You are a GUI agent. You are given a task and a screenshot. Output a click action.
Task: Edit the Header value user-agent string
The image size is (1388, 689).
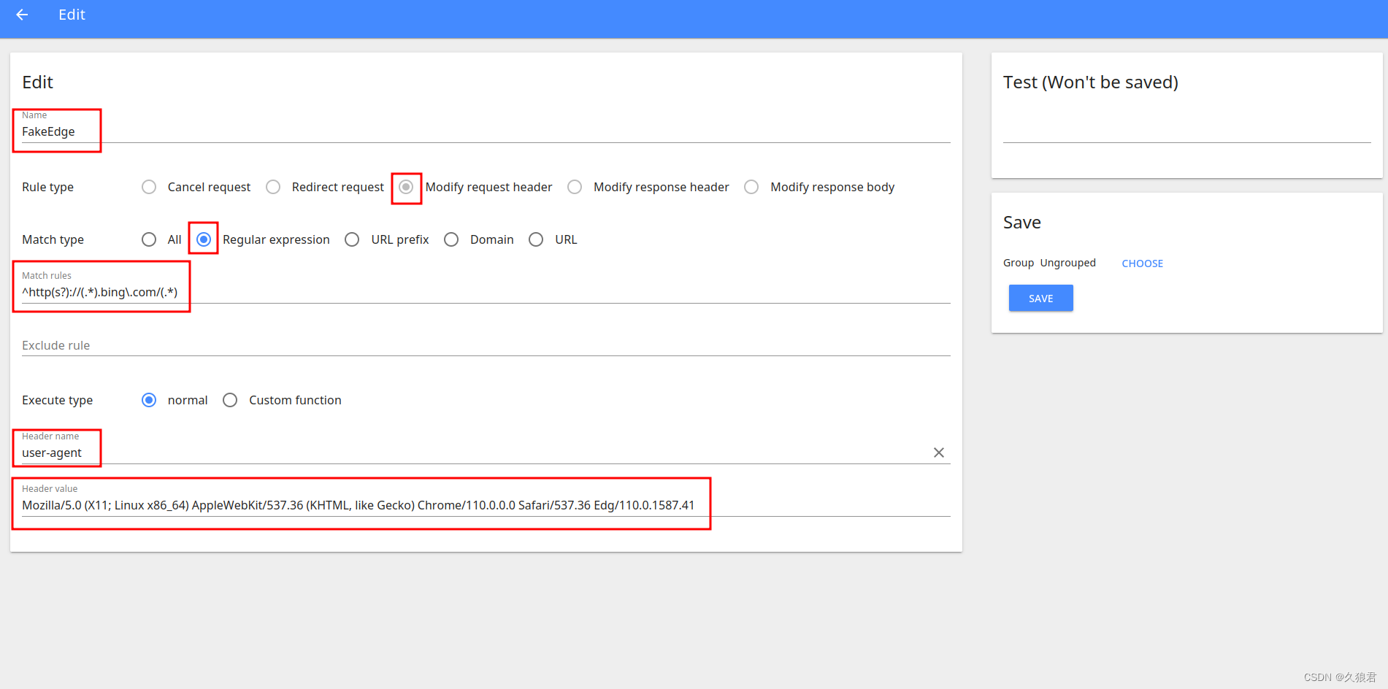pyautogui.click(x=486, y=506)
